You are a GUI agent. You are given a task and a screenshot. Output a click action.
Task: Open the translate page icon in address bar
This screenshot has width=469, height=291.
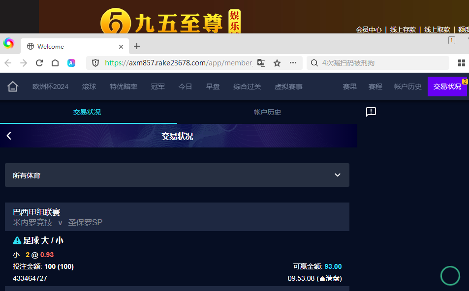point(261,63)
